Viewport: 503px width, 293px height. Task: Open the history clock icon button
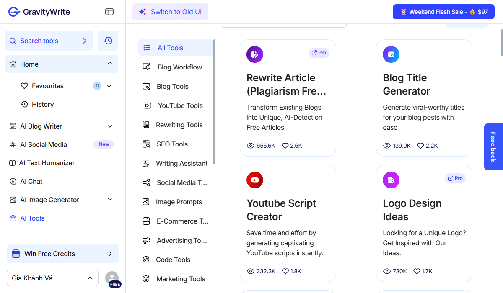tap(108, 41)
